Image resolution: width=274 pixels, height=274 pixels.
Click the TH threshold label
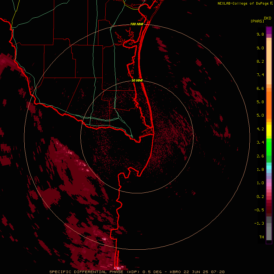click(262, 237)
